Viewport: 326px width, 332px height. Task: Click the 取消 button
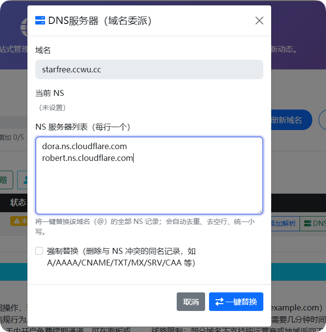pos(191,302)
